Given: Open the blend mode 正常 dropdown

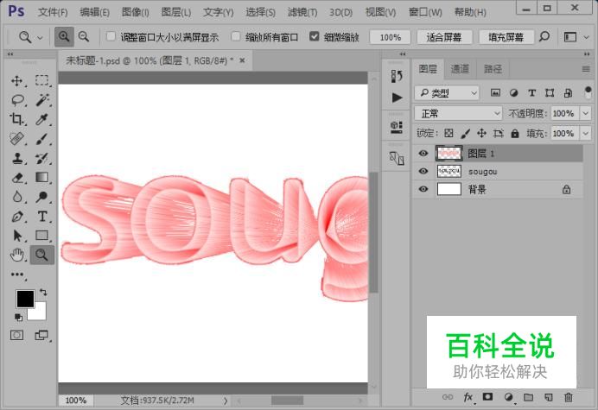Looking at the screenshot, I should pyautogui.click(x=458, y=113).
